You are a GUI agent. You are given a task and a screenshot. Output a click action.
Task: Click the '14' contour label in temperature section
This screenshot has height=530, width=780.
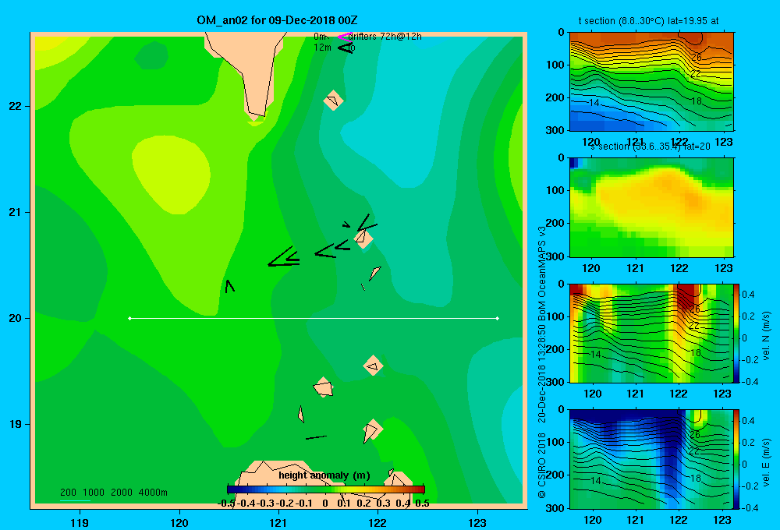tap(594, 103)
